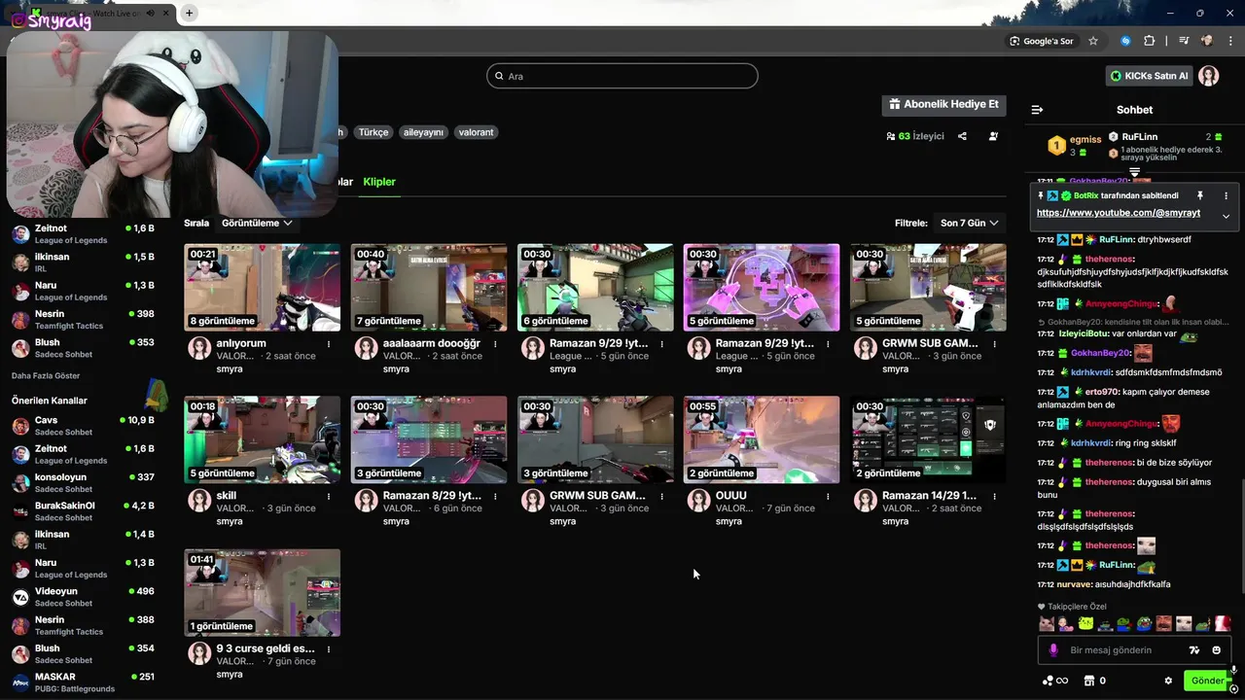Select the aileyayını tag
Viewport: 1245px width, 700px height.
tap(423, 132)
